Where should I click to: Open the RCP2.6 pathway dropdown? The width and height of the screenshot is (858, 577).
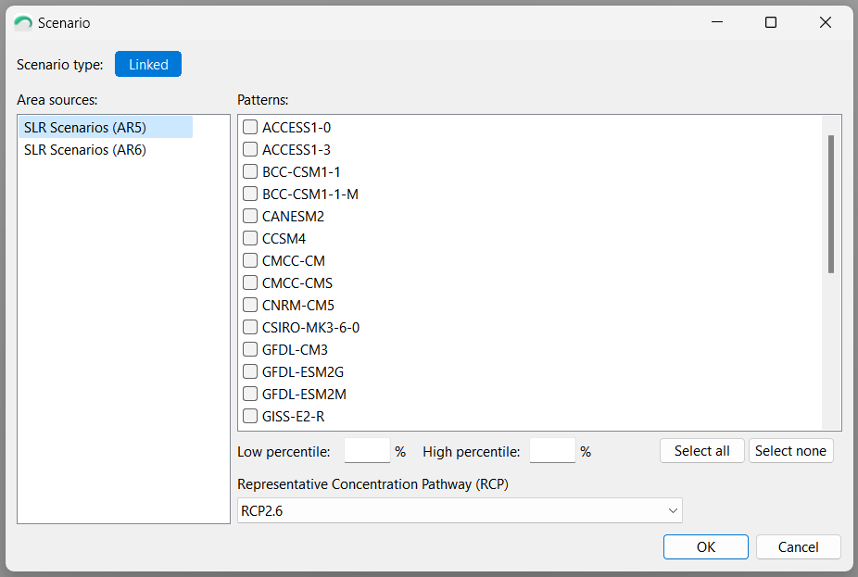[460, 511]
